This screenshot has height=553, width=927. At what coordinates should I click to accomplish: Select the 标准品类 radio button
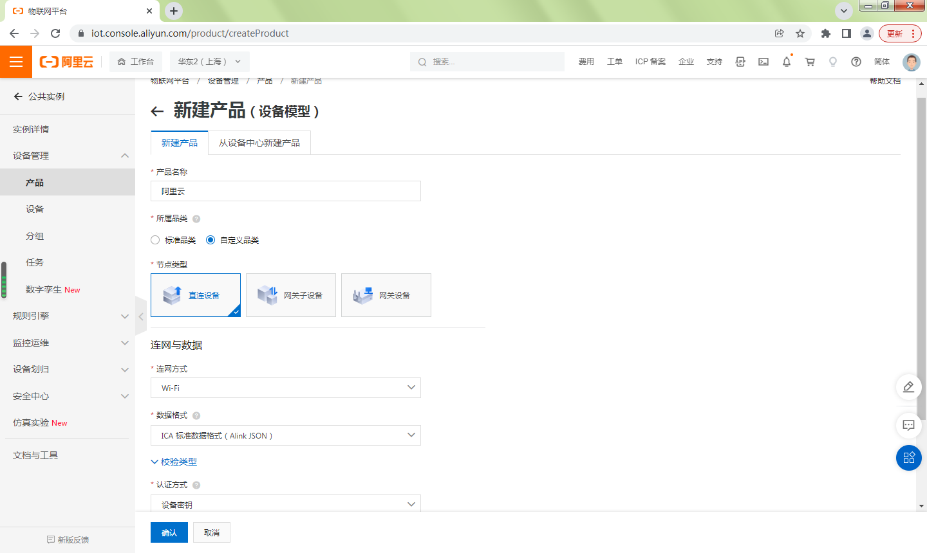click(155, 240)
